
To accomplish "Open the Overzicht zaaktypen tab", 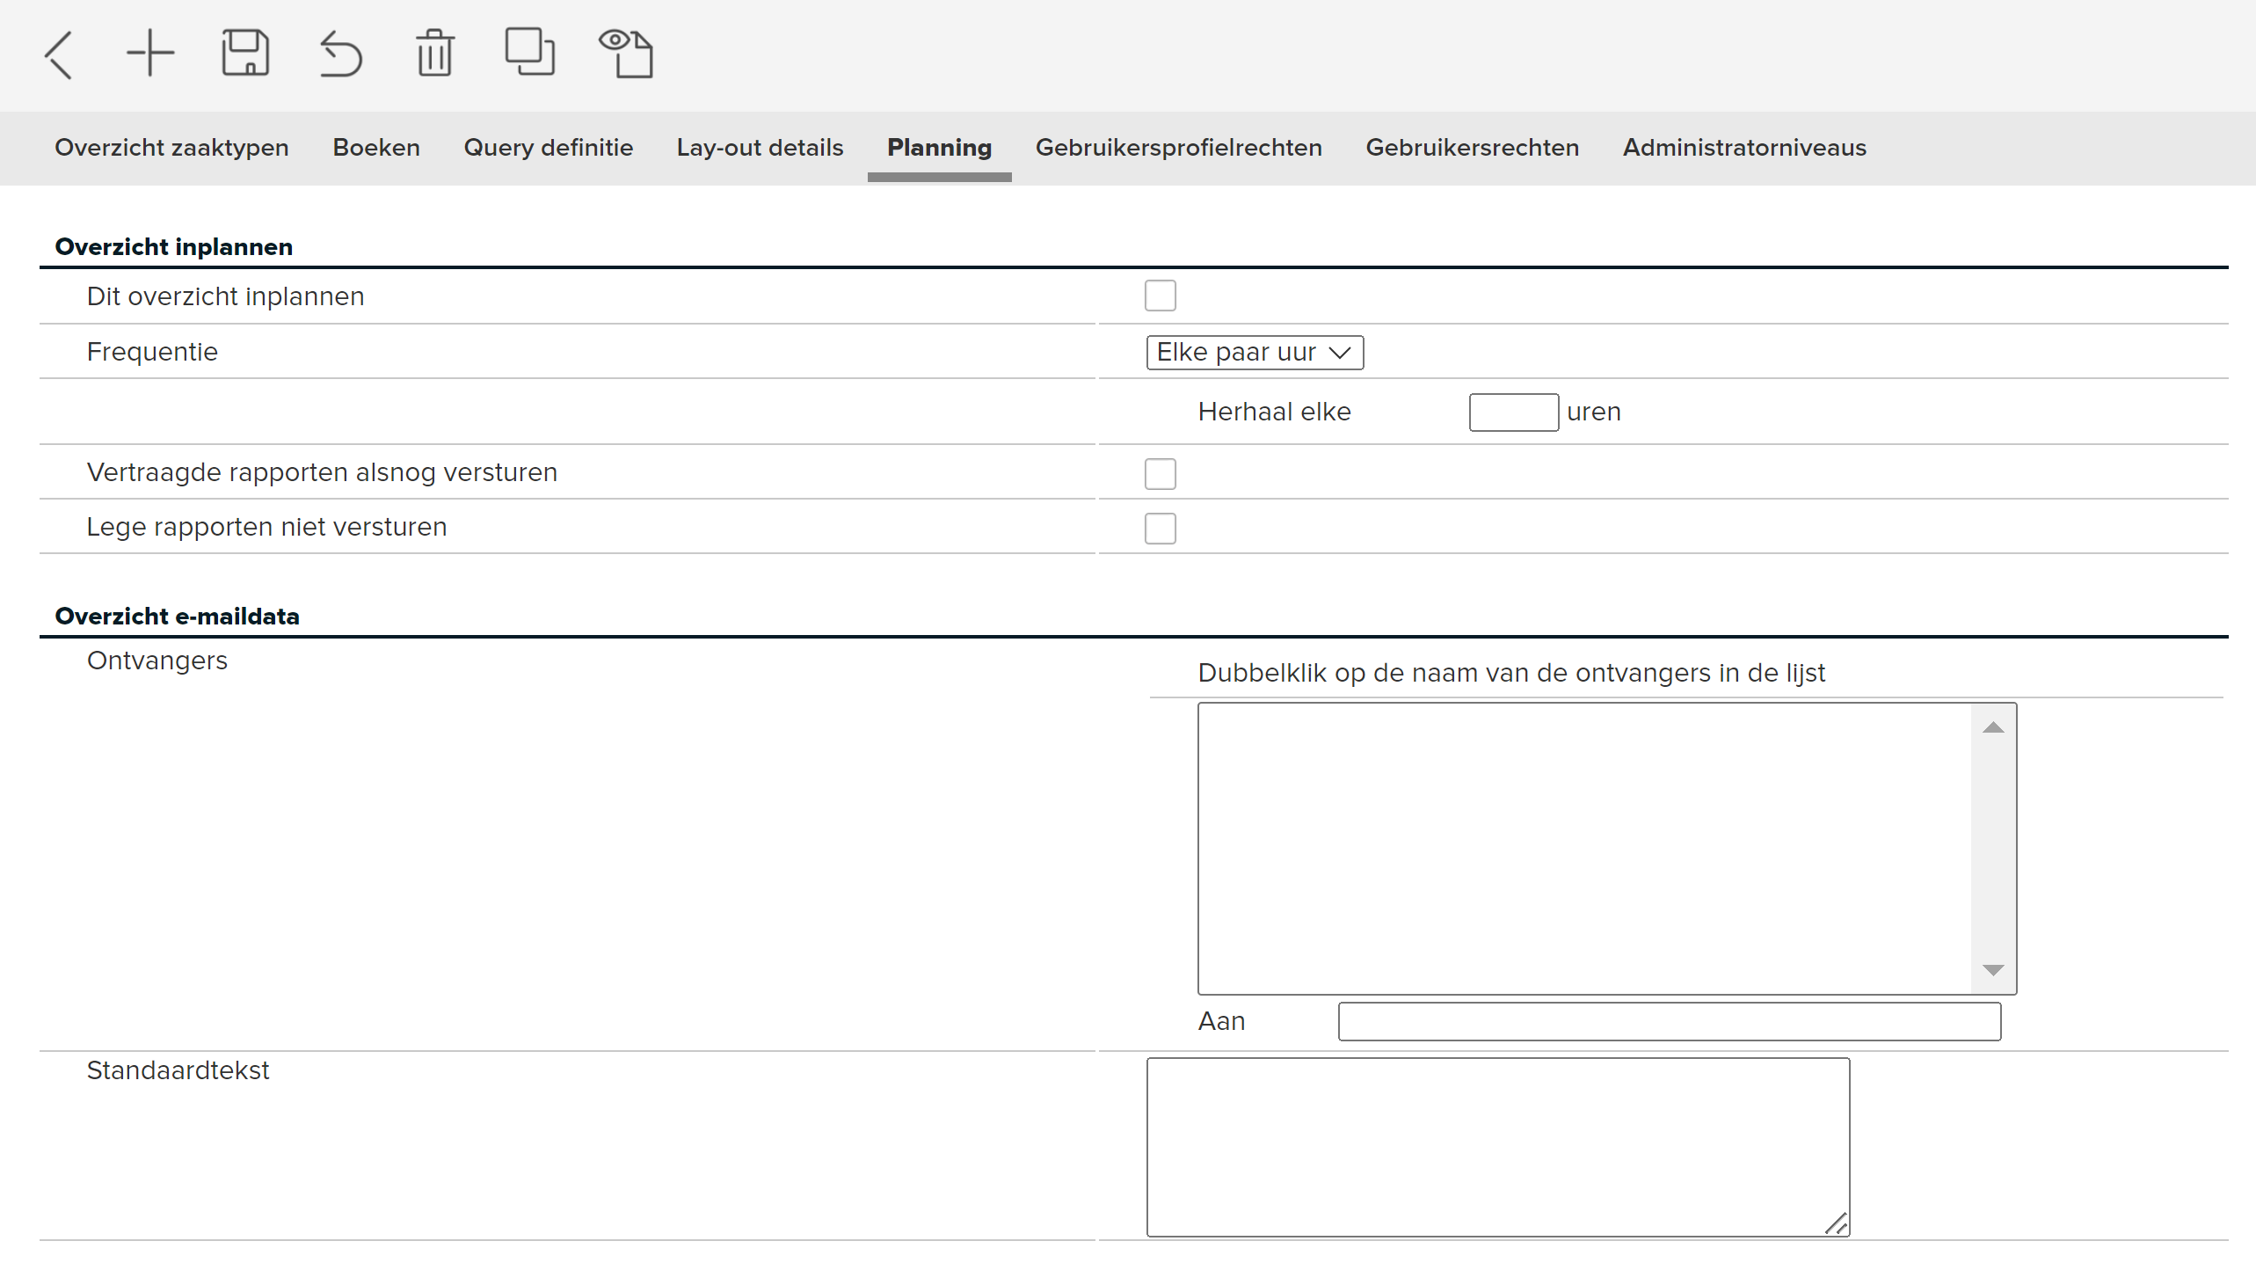I will coord(171,148).
